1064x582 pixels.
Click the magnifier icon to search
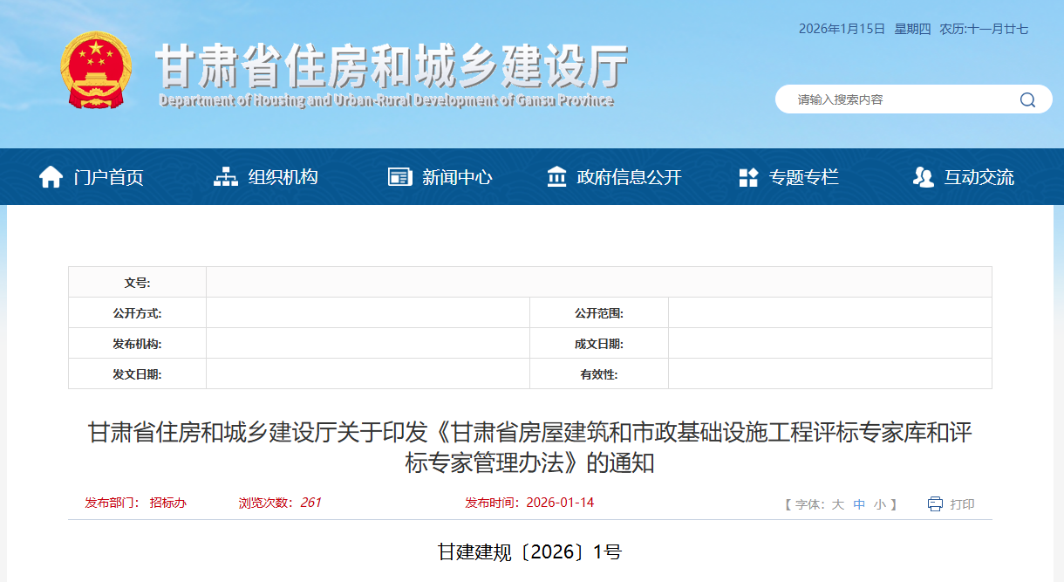pos(1029,99)
